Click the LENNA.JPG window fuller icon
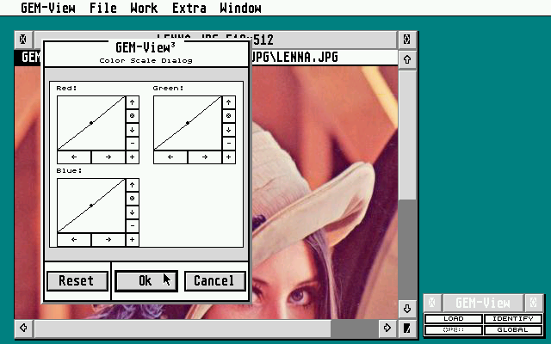 click(x=407, y=39)
